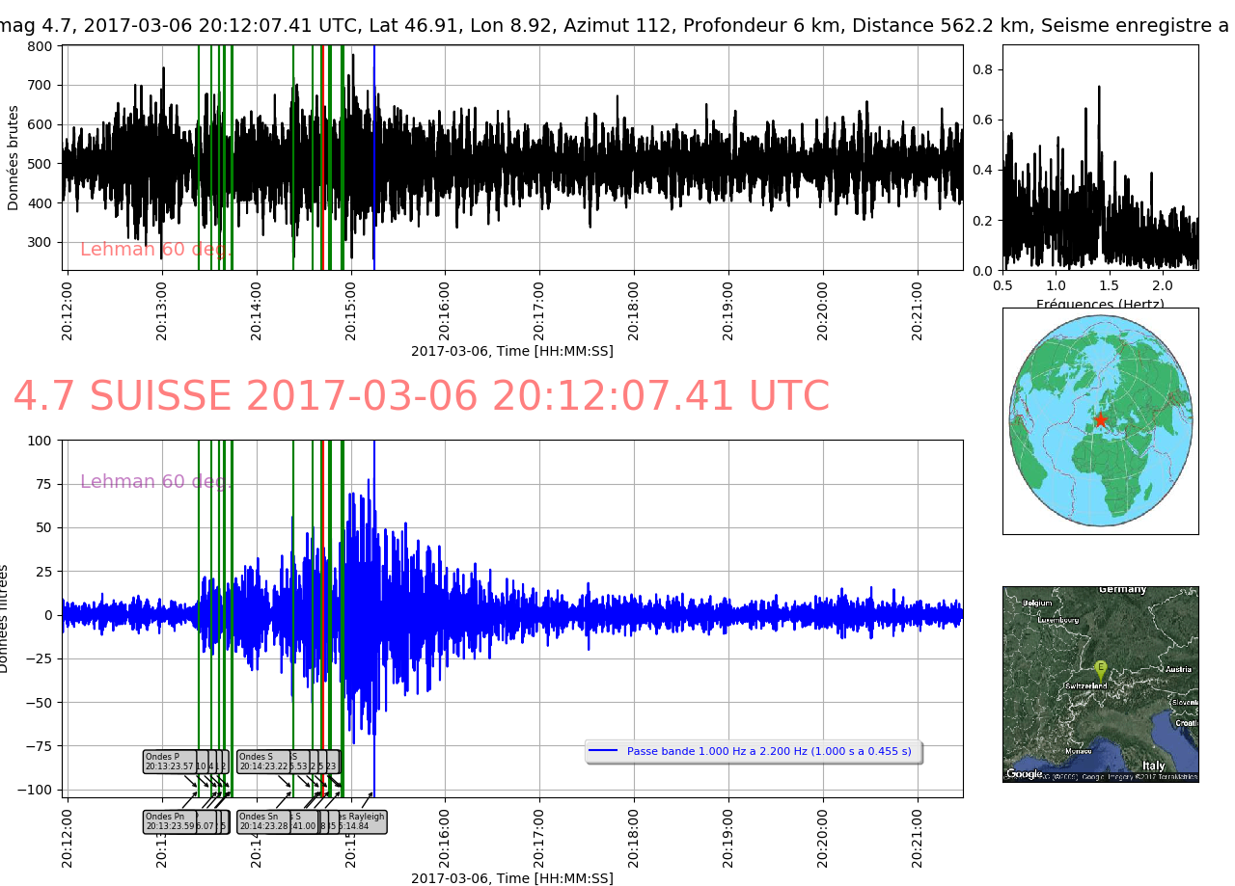Screen dimensions: 1235x886
Task: Click the Passe bande legend box
Action: click(754, 751)
